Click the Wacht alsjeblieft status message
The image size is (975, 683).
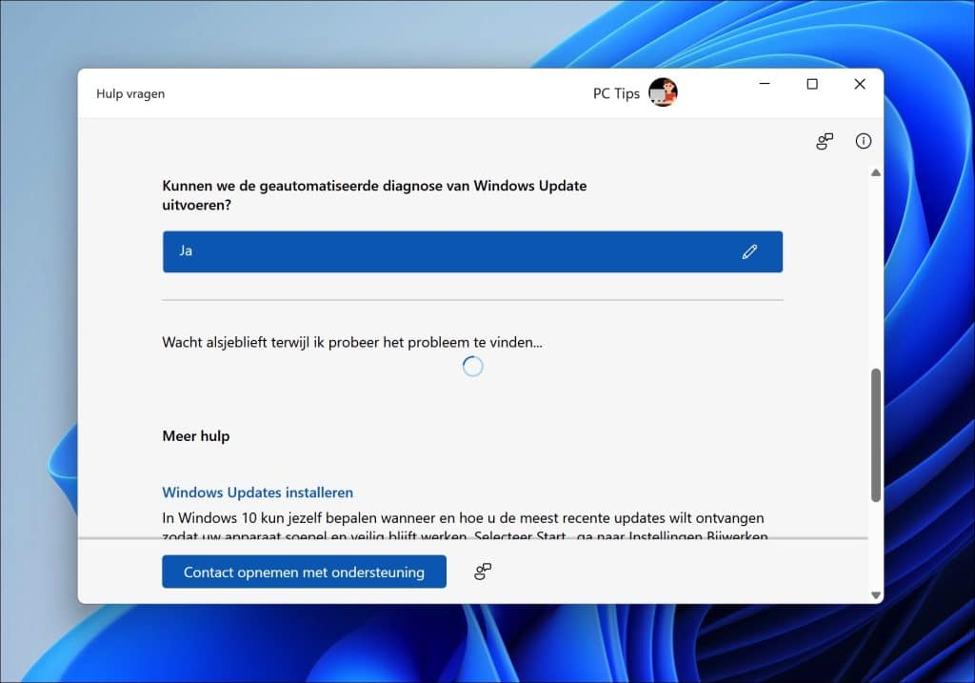click(x=352, y=341)
